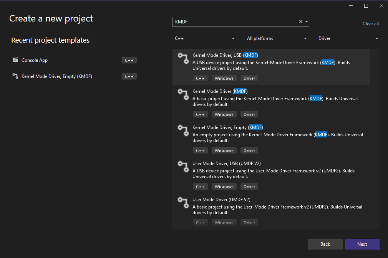Open the Driver project type dropdown

pyautogui.click(x=348, y=38)
